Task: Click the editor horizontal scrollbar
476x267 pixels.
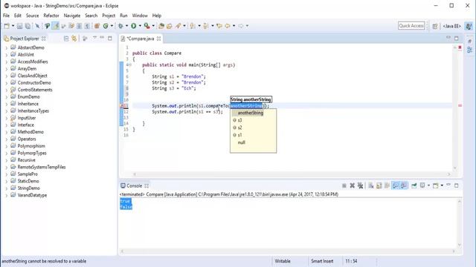Action: coord(292,174)
